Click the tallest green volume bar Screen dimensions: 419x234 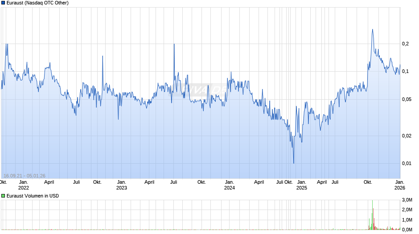click(x=372, y=215)
